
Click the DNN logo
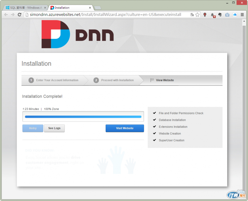77,34
